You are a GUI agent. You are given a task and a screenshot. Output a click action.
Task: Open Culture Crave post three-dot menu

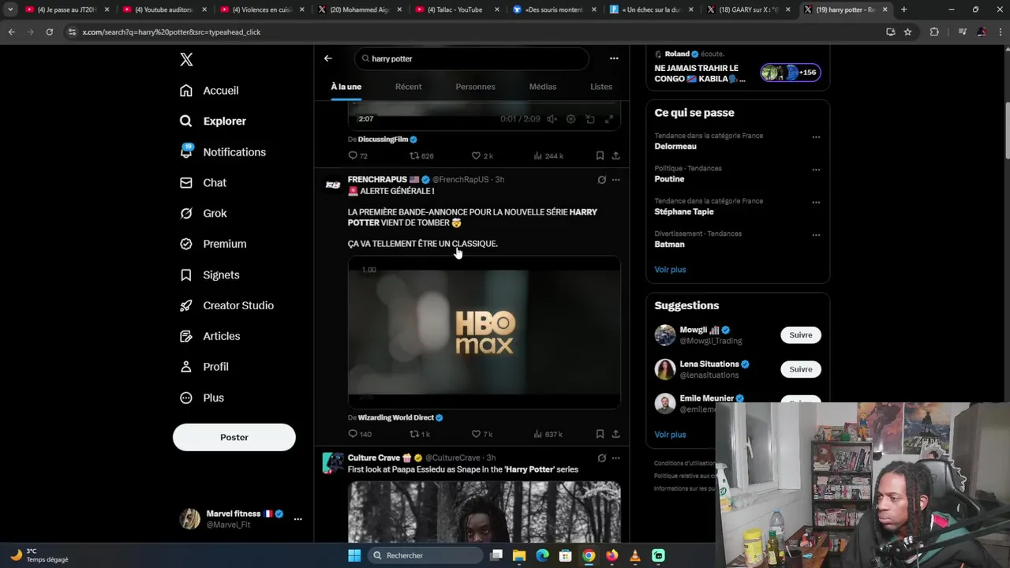[x=615, y=458]
